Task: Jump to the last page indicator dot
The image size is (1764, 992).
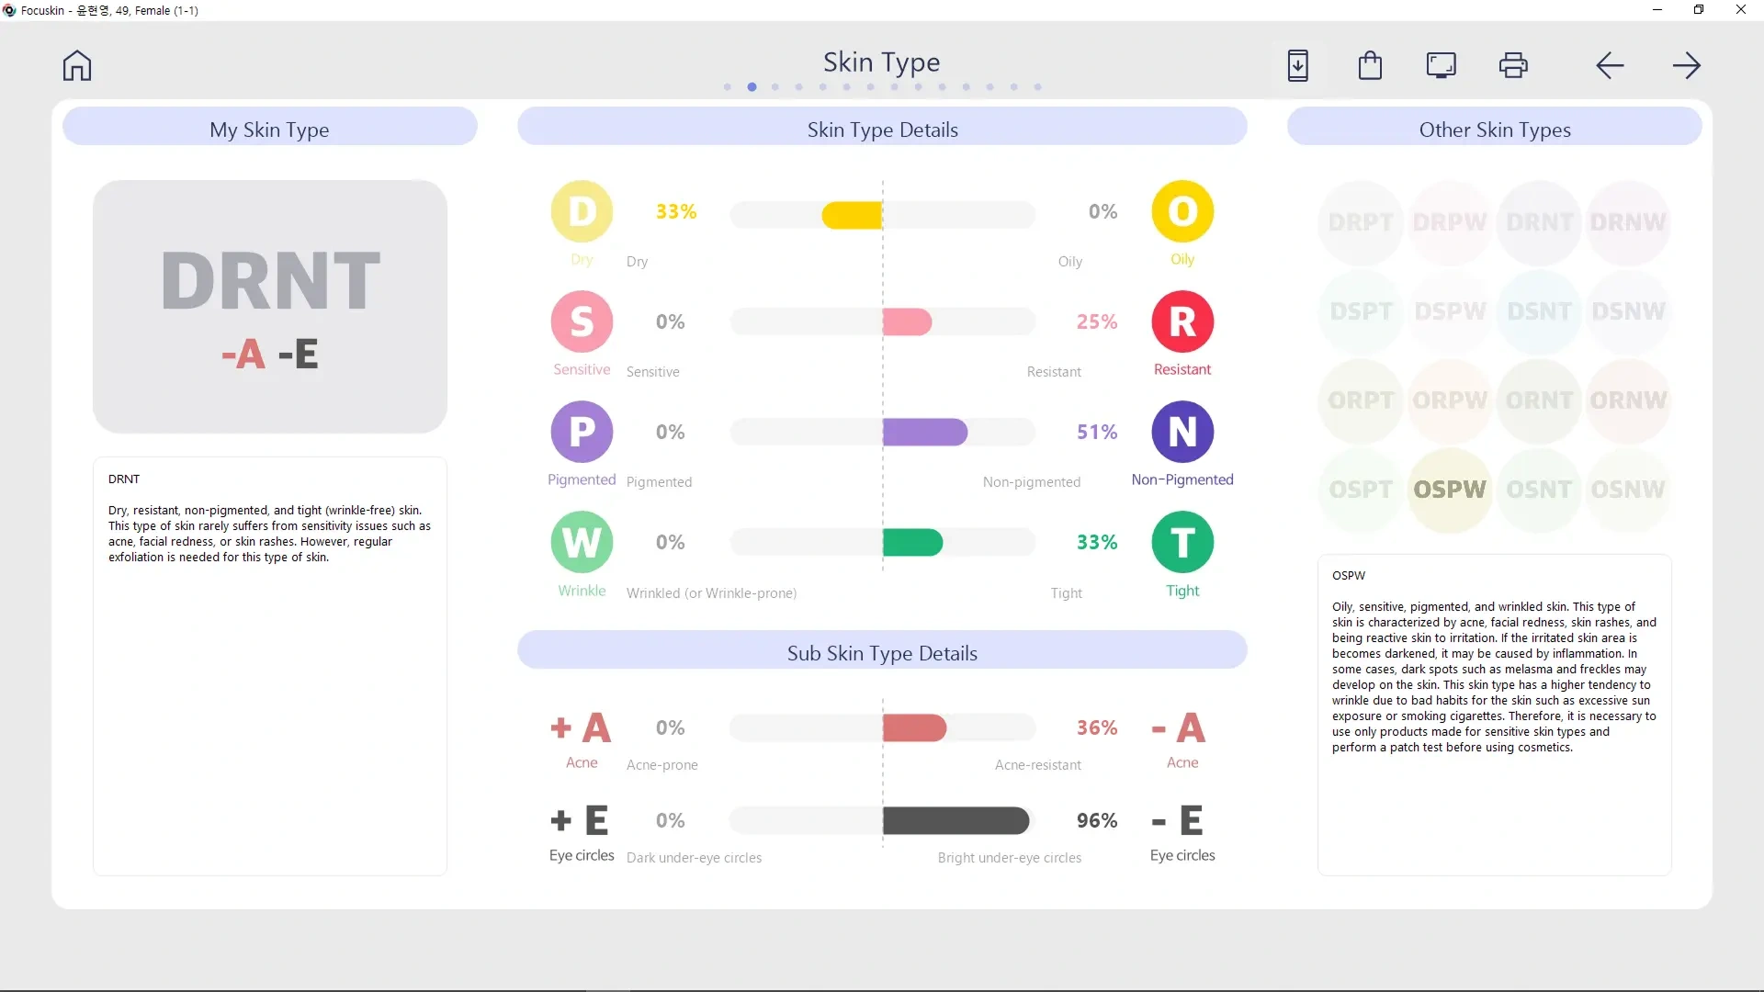Action: (1038, 87)
